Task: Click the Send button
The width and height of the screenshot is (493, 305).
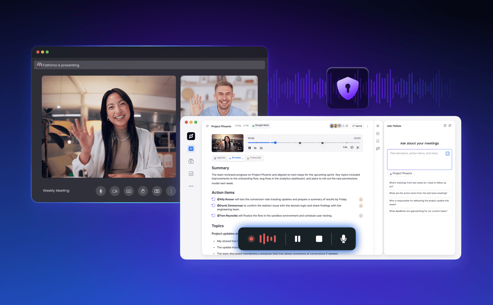Action: (x=357, y=126)
